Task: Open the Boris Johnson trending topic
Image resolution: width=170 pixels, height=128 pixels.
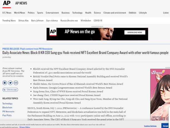Action: [37, 21]
